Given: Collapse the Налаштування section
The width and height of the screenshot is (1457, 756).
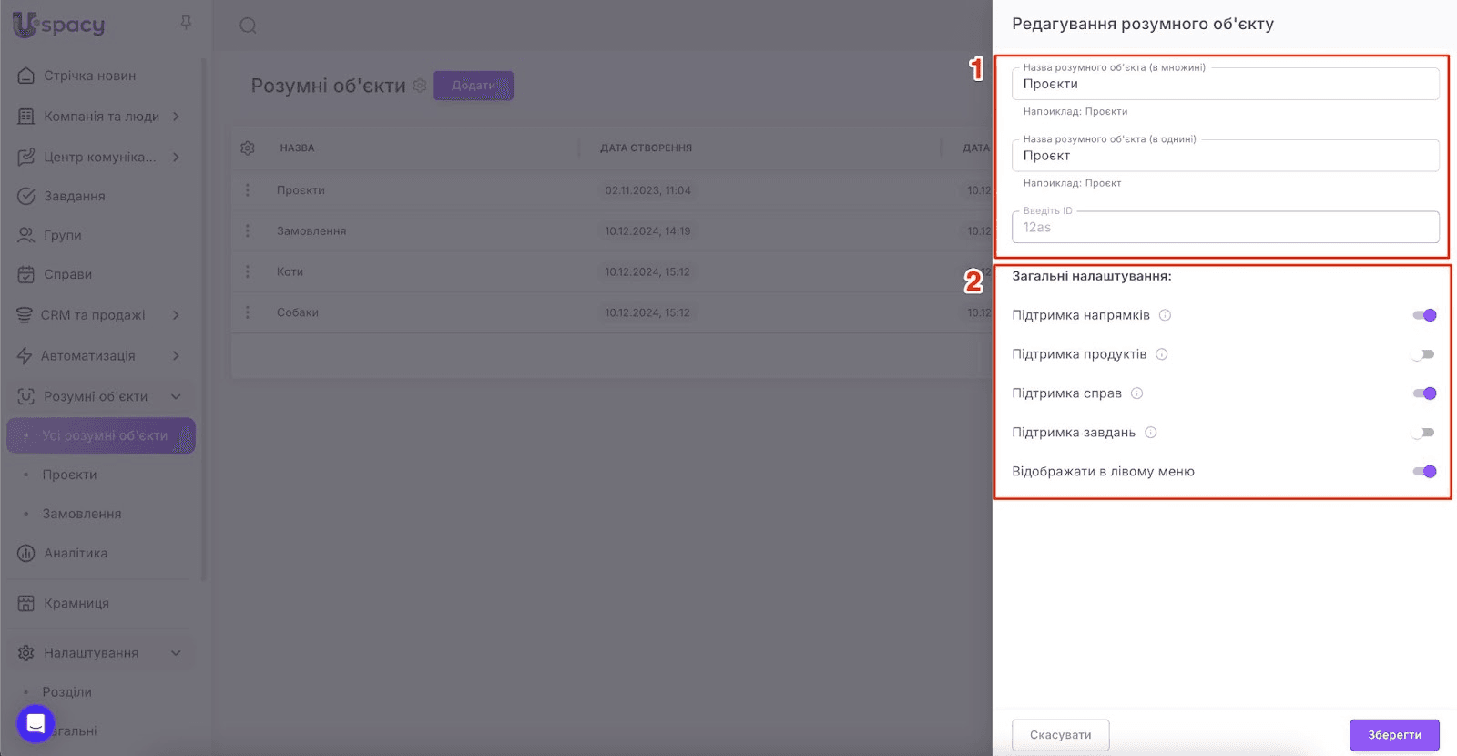Looking at the screenshot, I should (x=176, y=653).
